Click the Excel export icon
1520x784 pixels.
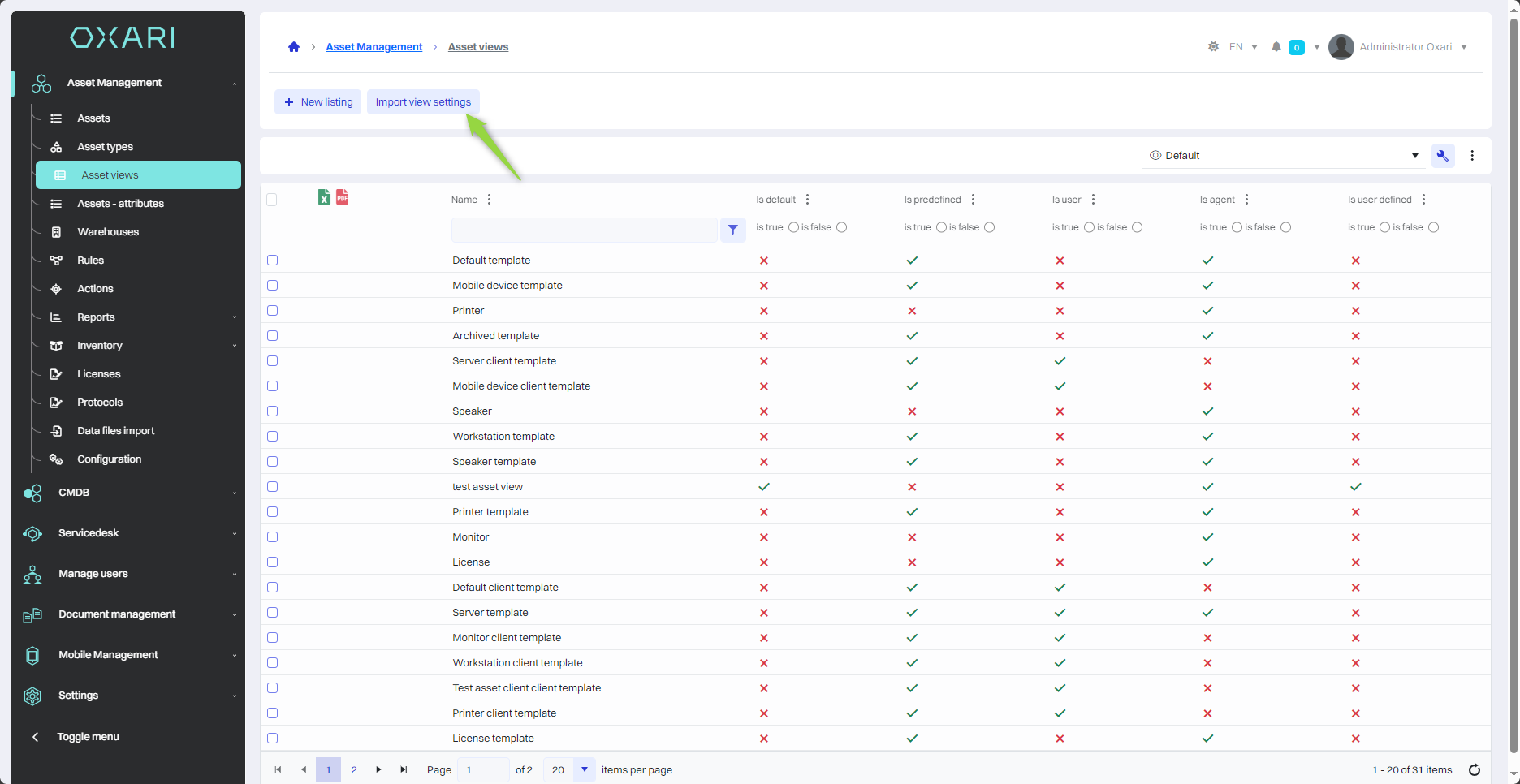(324, 197)
